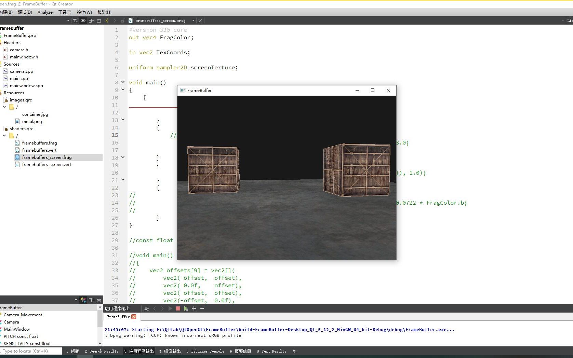This screenshot has width=573, height=358.
Task: Toggle show subprojects icon in class view
Action: [83, 300]
